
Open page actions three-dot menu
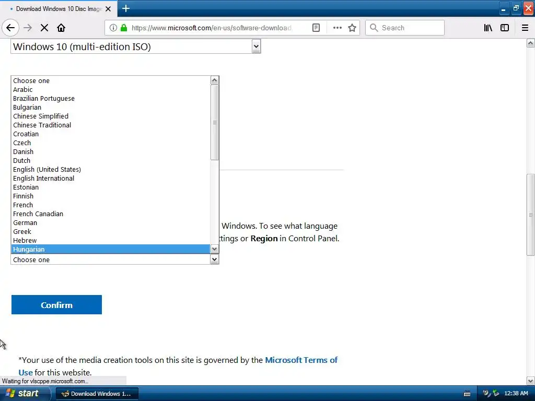[x=337, y=28]
